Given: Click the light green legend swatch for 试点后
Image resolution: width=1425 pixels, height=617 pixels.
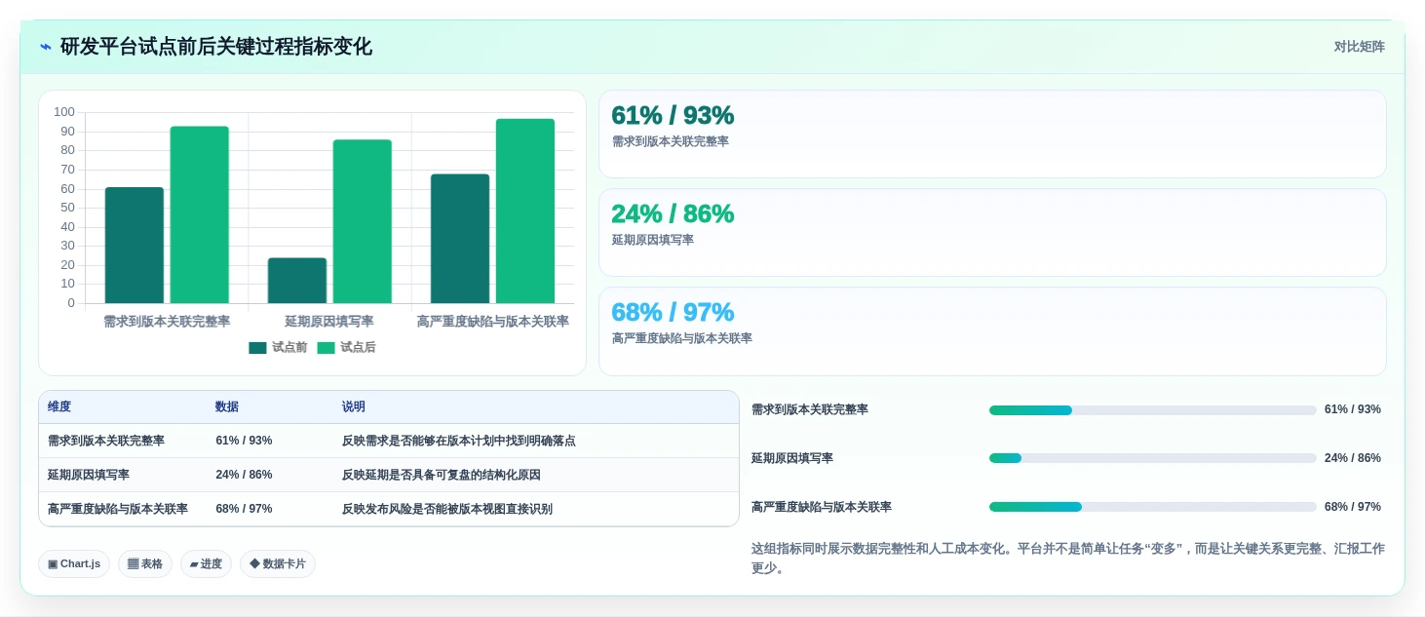Looking at the screenshot, I should [326, 348].
